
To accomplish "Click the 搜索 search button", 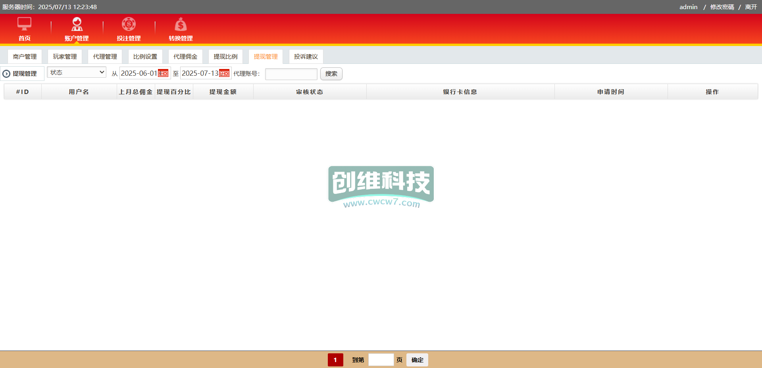I will pos(331,74).
